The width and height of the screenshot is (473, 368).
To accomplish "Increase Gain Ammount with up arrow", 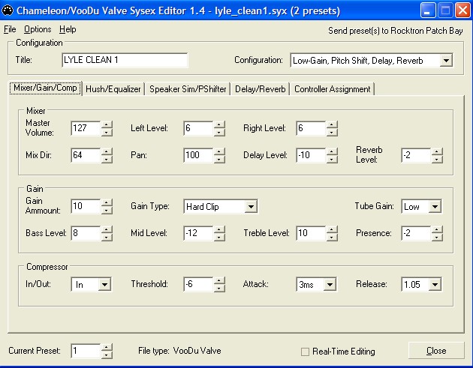I will click(x=107, y=202).
